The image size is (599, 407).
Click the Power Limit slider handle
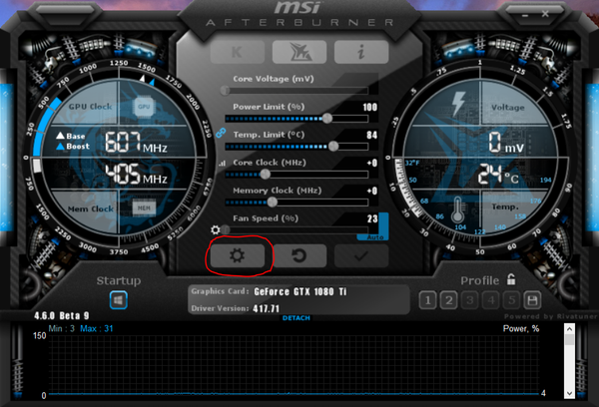tap(326, 118)
